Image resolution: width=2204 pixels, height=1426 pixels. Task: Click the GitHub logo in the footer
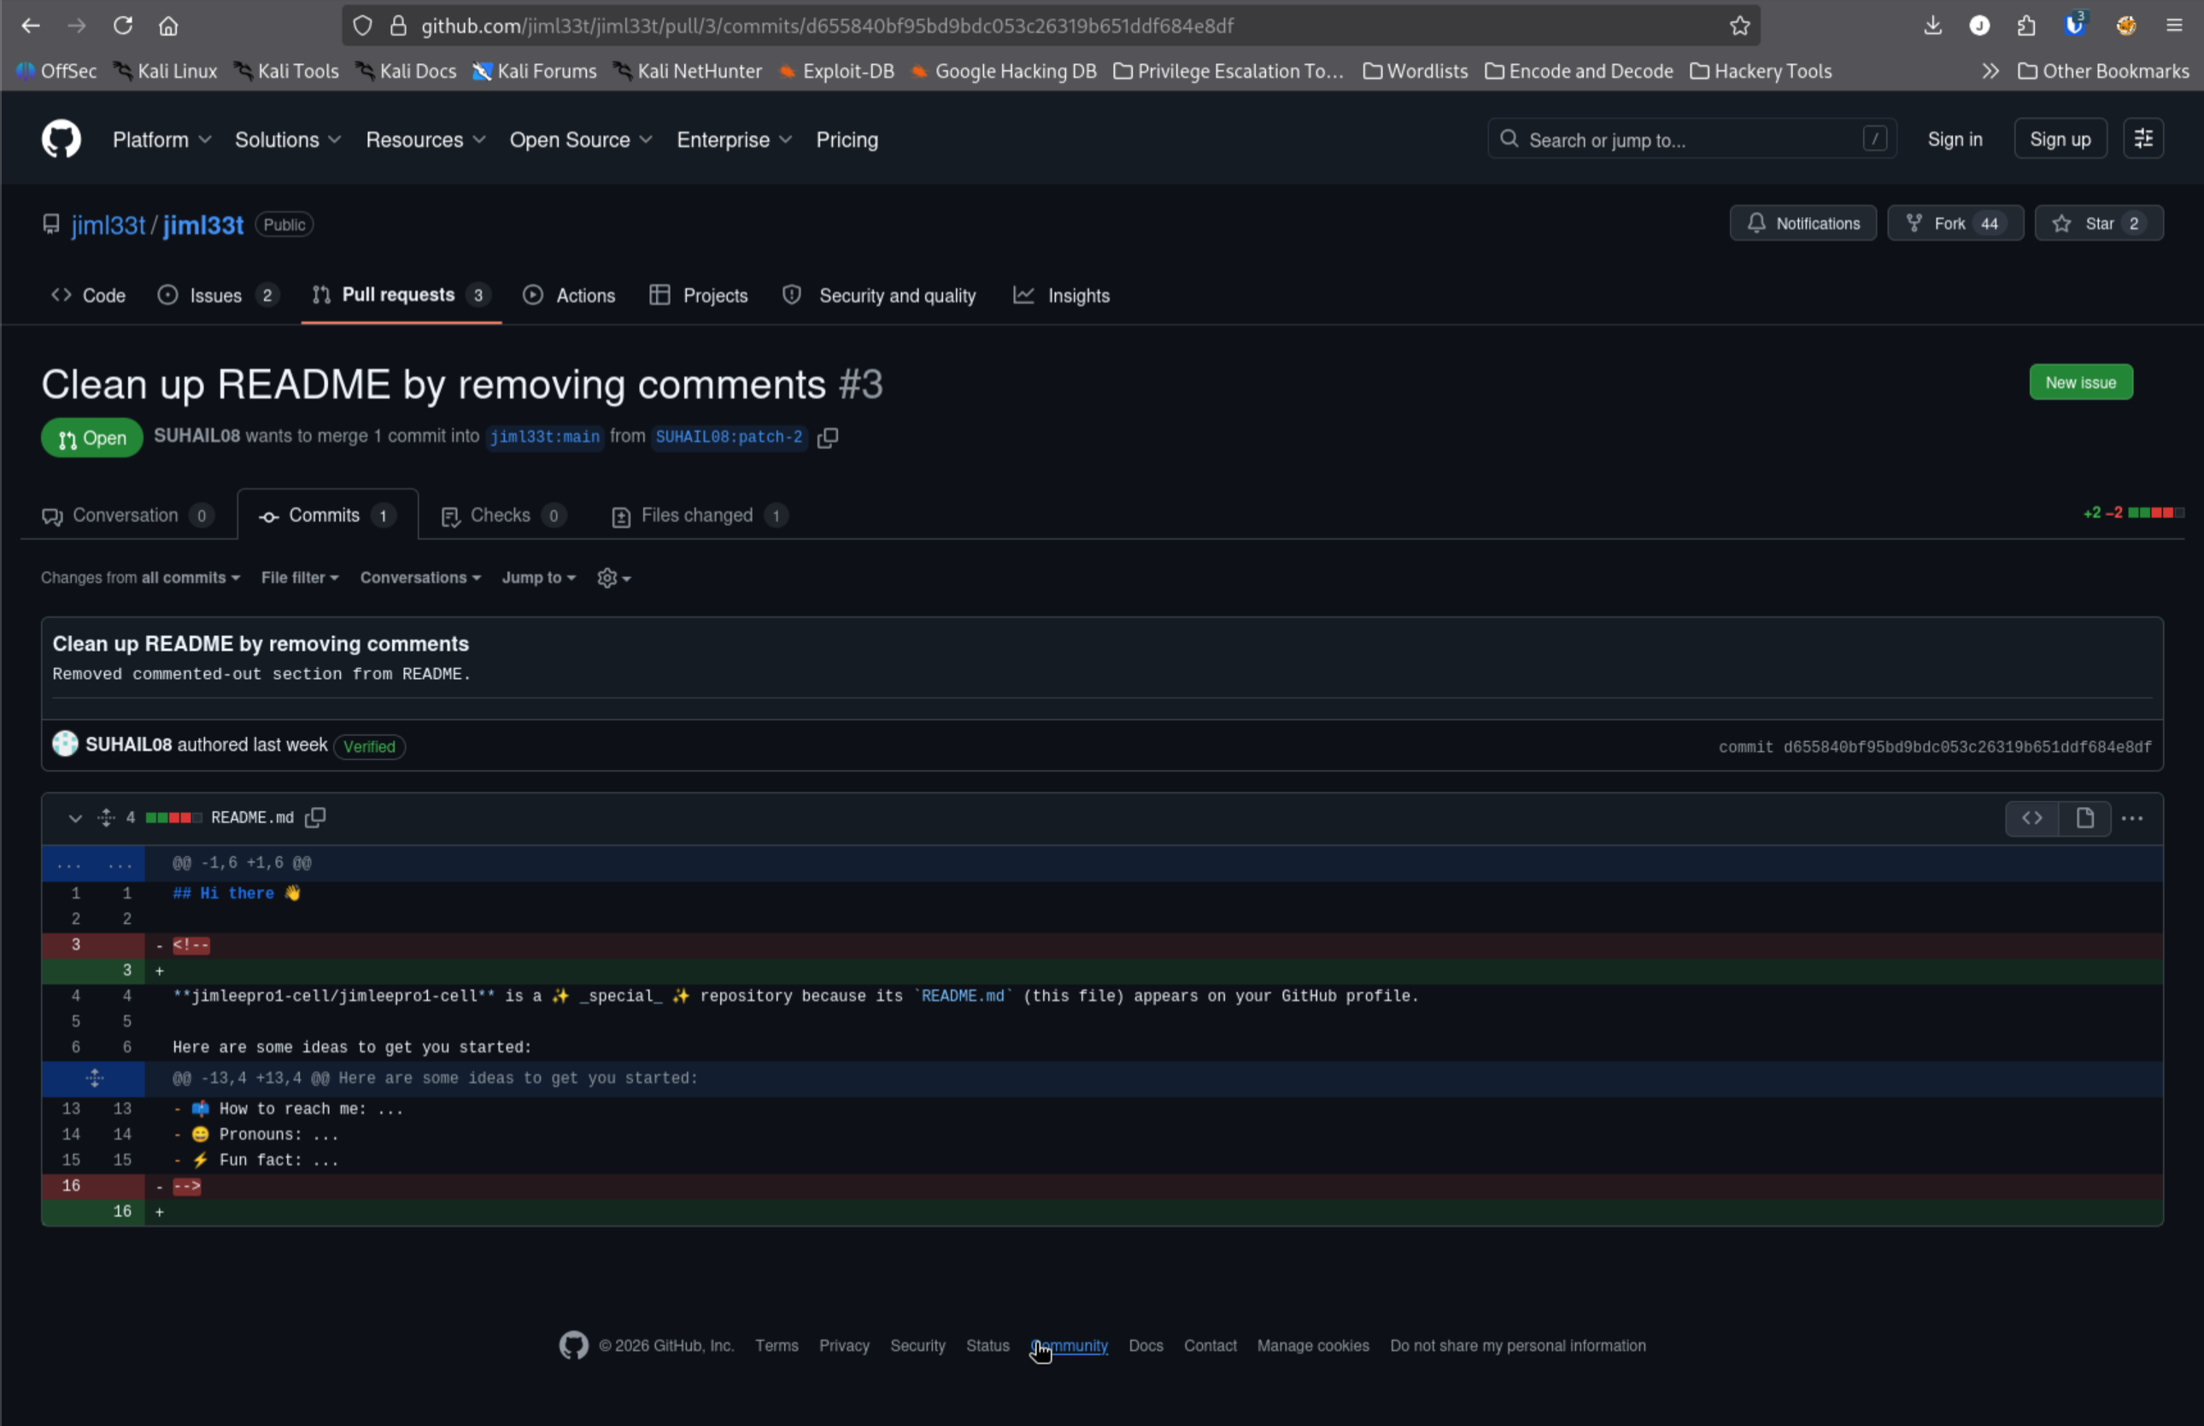(573, 1345)
